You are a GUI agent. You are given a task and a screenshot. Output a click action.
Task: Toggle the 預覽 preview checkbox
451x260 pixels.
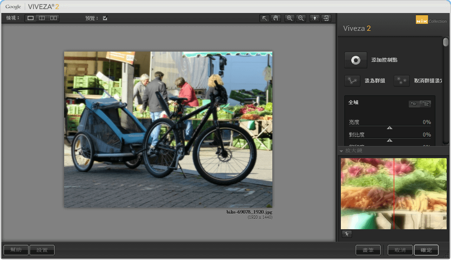point(105,18)
